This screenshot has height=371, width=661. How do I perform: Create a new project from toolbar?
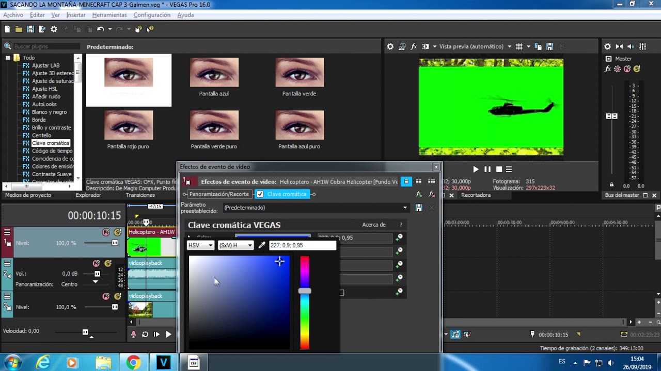pyautogui.click(x=7, y=29)
